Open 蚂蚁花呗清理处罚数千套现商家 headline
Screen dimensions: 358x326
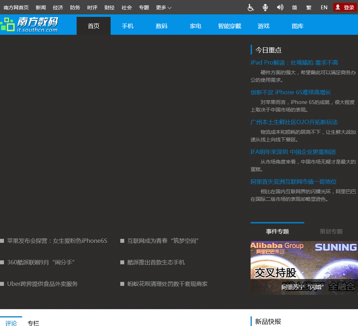[x=167, y=284]
